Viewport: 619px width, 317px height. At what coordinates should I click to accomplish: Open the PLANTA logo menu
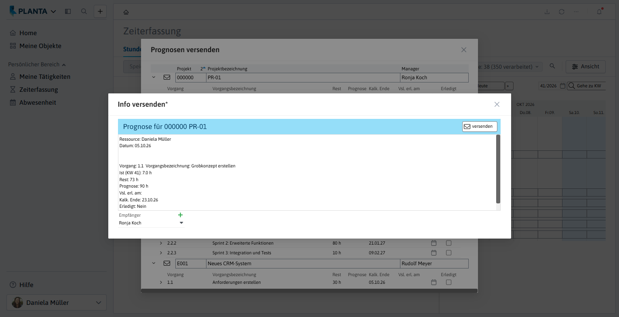click(x=33, y=11)
